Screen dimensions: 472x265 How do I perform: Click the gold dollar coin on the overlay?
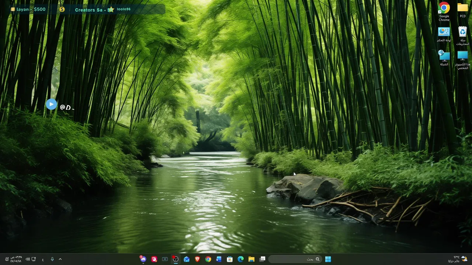(x=62, y=9)
